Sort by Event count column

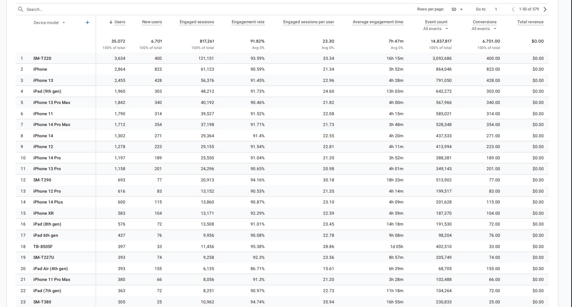(x=436, y=22)
